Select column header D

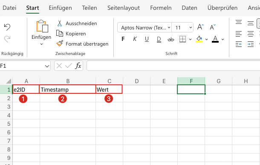click(137, 81)
